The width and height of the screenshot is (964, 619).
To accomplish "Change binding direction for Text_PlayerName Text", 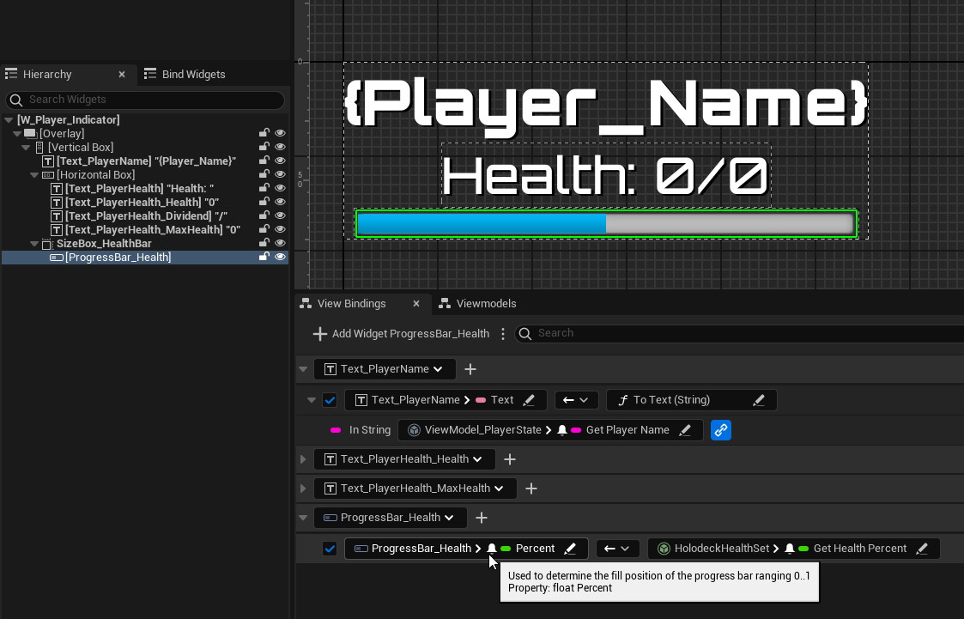I will (x=575, y=400).
